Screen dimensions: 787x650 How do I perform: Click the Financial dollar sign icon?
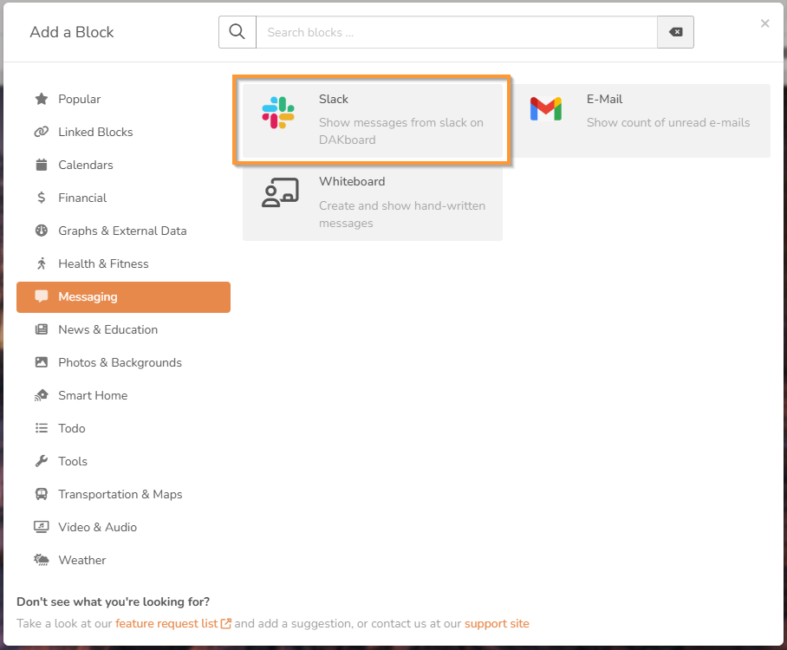pos(41,198)
